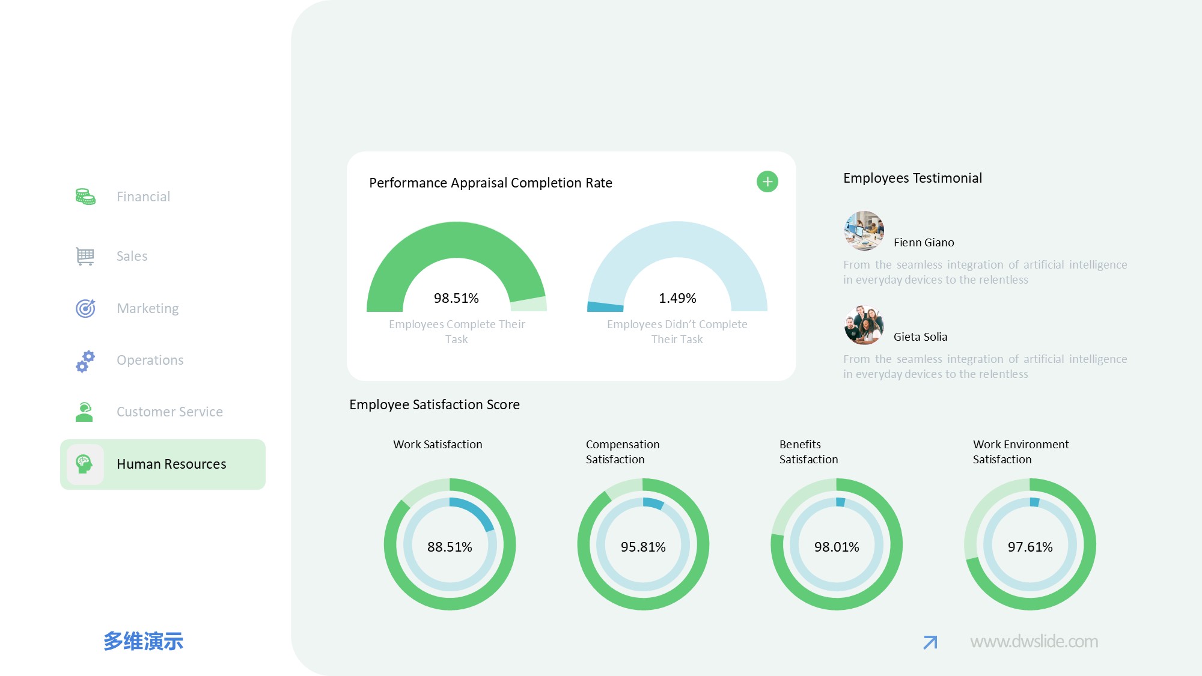Open the www.dwslide.com link
Screen dimensions: 1202x676
point(1034,642)
